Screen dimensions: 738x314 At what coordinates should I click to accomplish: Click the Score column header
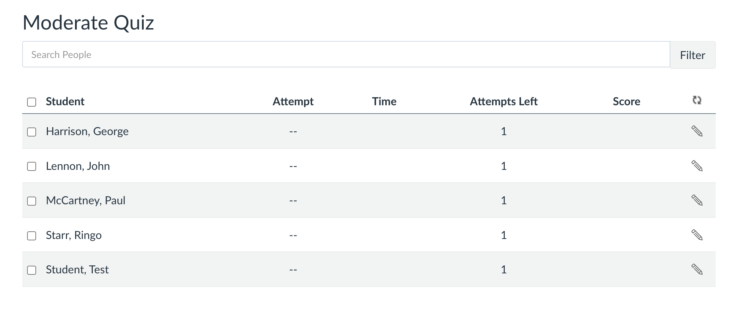(626, 101)
